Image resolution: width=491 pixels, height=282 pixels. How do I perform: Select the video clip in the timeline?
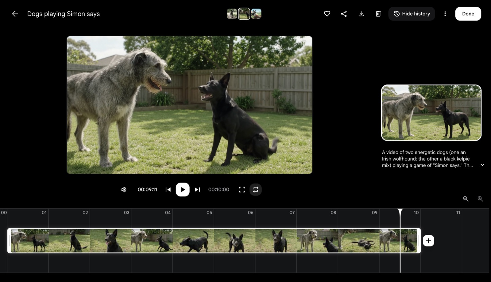coord(214,241)
